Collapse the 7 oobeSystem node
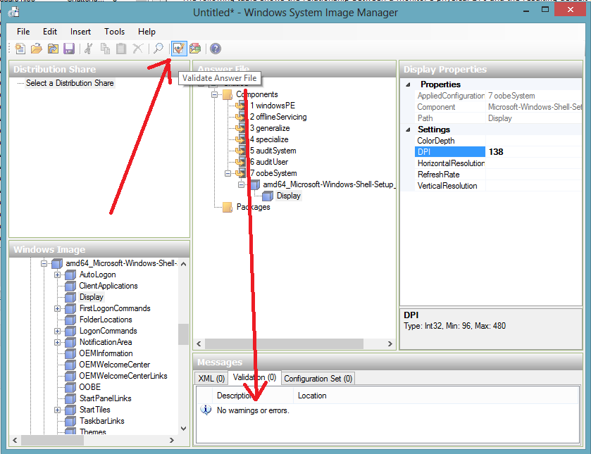This screenshot has width=591, height=454. pyautogui.click(x=228, y=173)
